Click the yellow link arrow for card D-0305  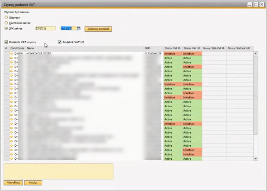click(12, 54)
